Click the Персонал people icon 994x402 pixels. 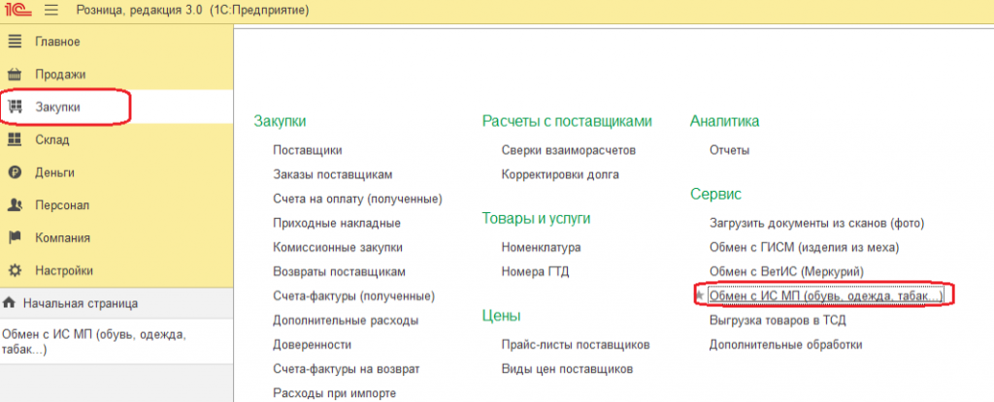[x=15, y=205]
